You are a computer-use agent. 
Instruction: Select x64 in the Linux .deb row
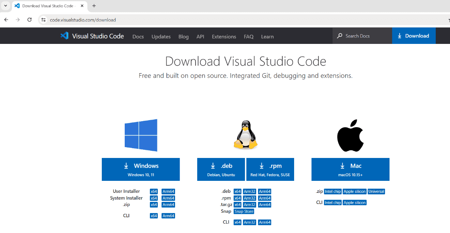tap(237, 191)
